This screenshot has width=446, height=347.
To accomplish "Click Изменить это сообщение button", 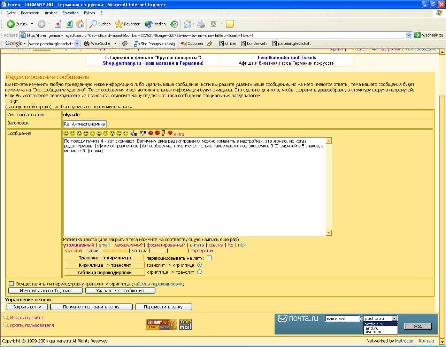I will [x=45, y=290].
